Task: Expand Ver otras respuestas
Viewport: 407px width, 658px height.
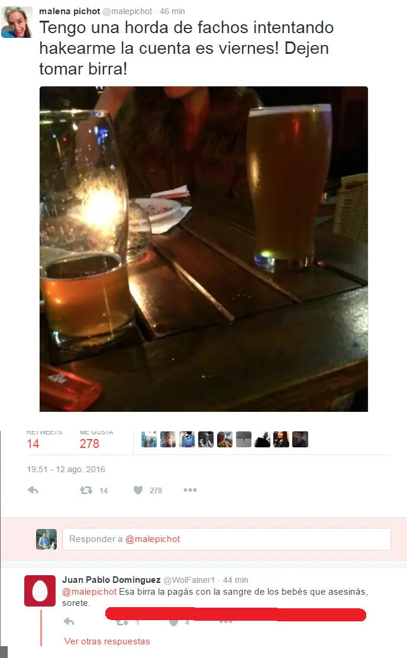Action: point(107,641)
